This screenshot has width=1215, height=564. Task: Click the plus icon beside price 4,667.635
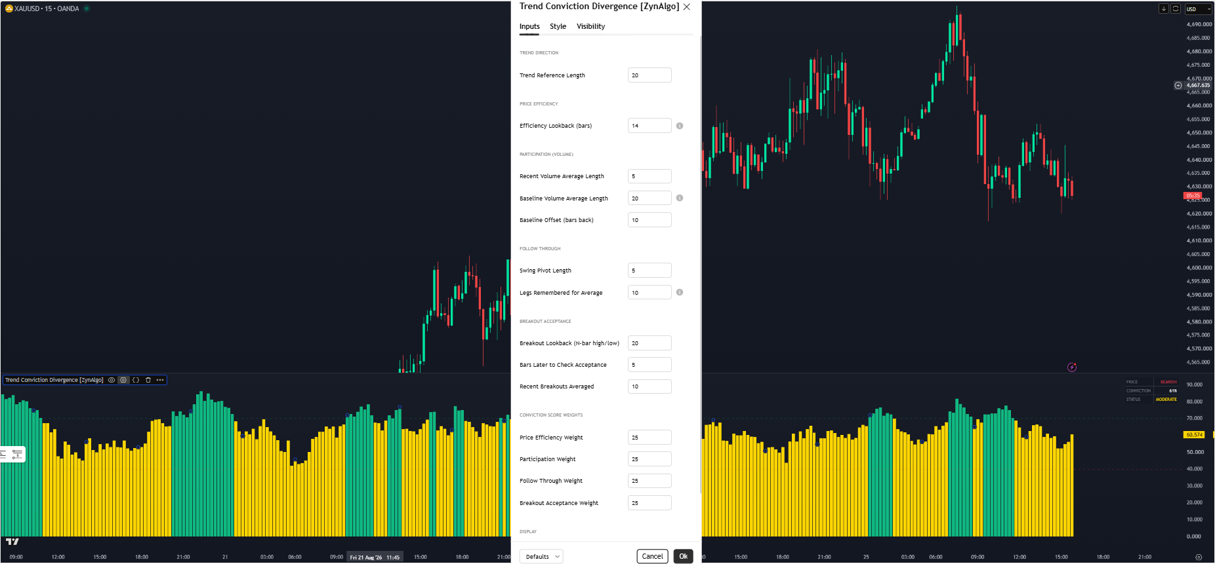(1178, 85)
